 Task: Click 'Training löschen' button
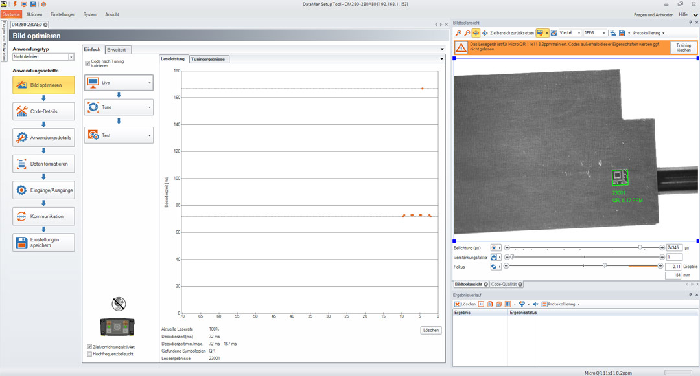(x=683, y=48)
